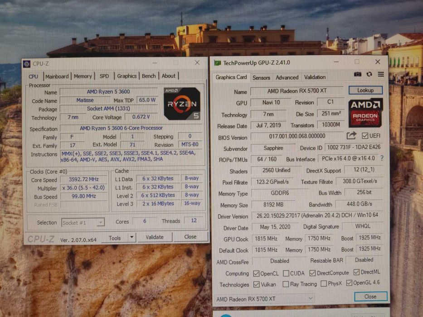423x317 pixels.
Task: Click the BIOS Version field 017.001.000.068.000000
Action: pyautogui.click(x=297, y=136)
